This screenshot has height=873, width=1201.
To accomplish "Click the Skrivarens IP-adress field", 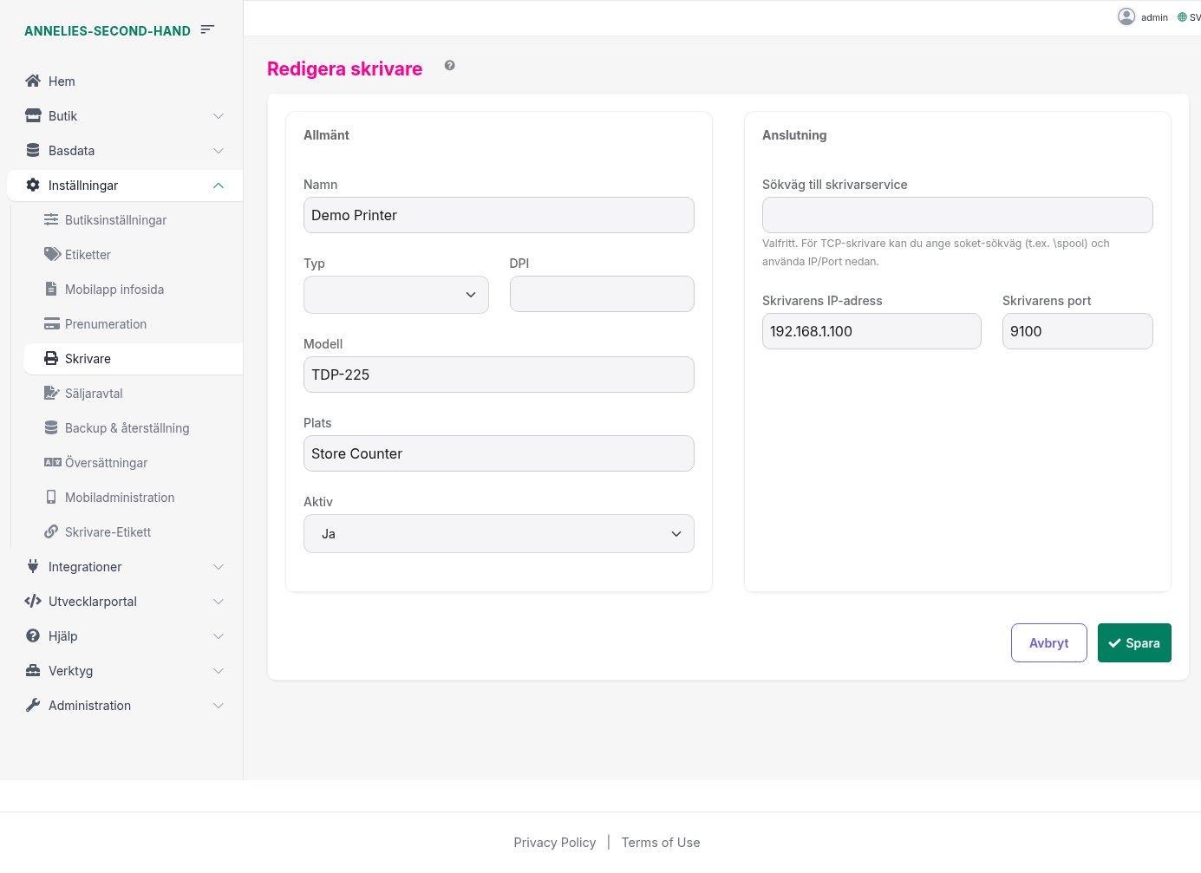I will pyautogui.click(x=871, y=331).
